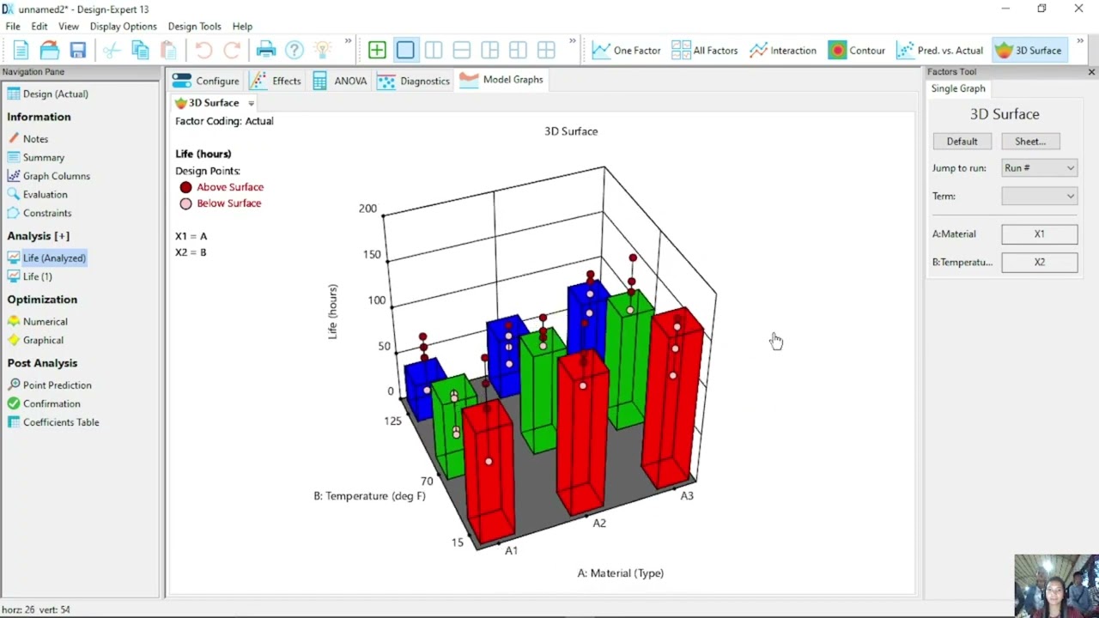Redo the last undone action
Image resolution: width=1099 pixels, height=618 pixels.
(x=232, y=50)
